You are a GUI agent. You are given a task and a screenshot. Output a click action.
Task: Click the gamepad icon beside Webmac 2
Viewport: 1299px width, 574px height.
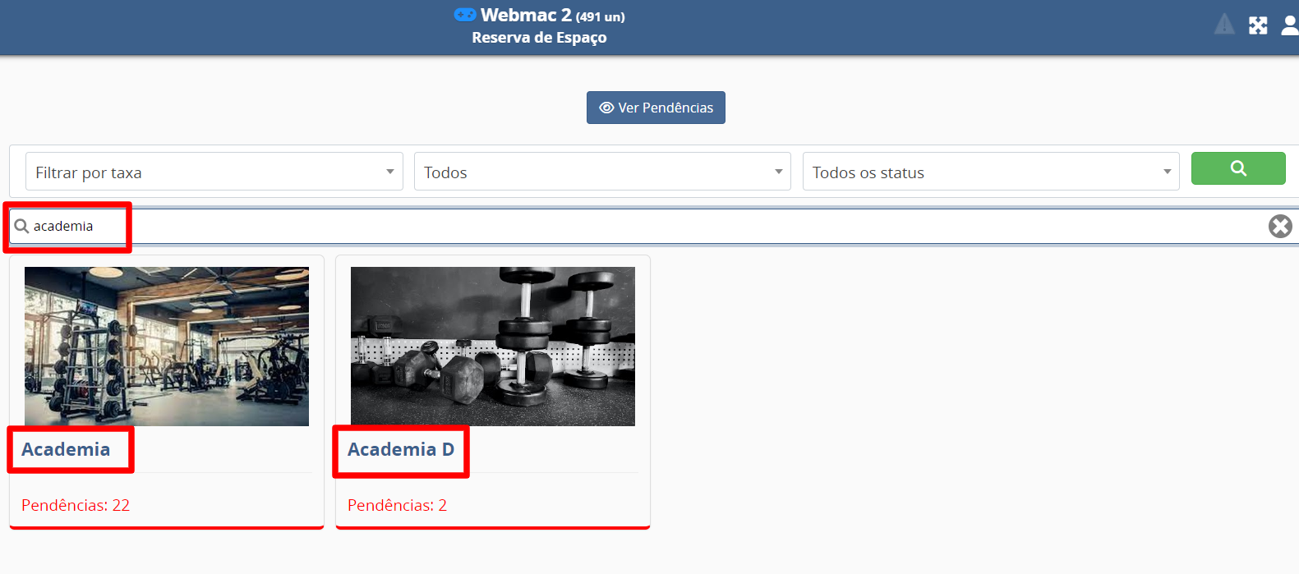pyautogui.click(x=465, y=15)
